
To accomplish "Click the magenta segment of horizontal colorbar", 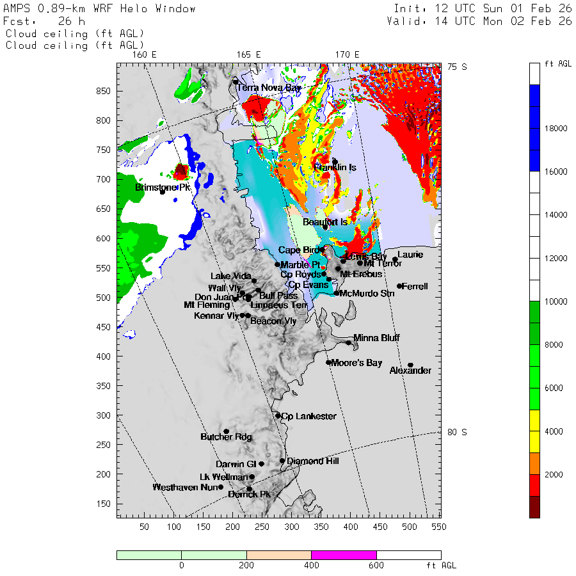I will pos(344,555).
